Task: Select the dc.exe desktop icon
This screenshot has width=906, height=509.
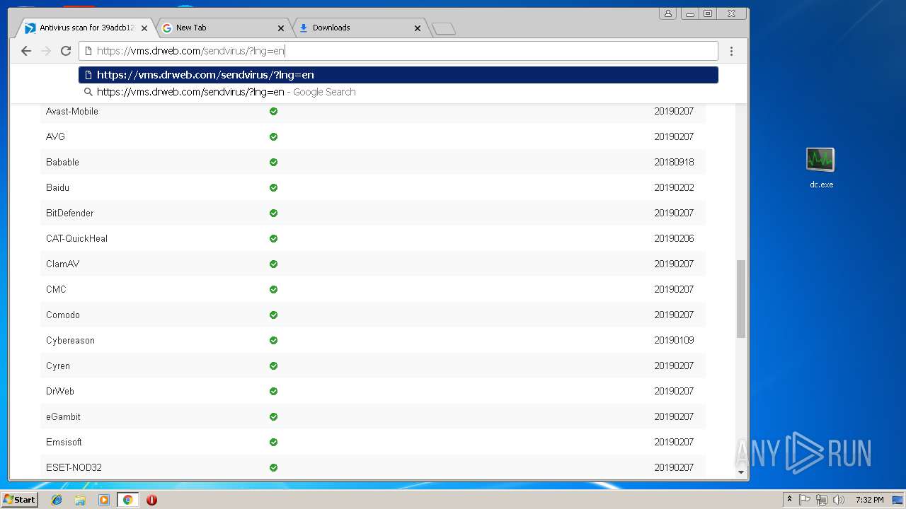Action: 821,168
